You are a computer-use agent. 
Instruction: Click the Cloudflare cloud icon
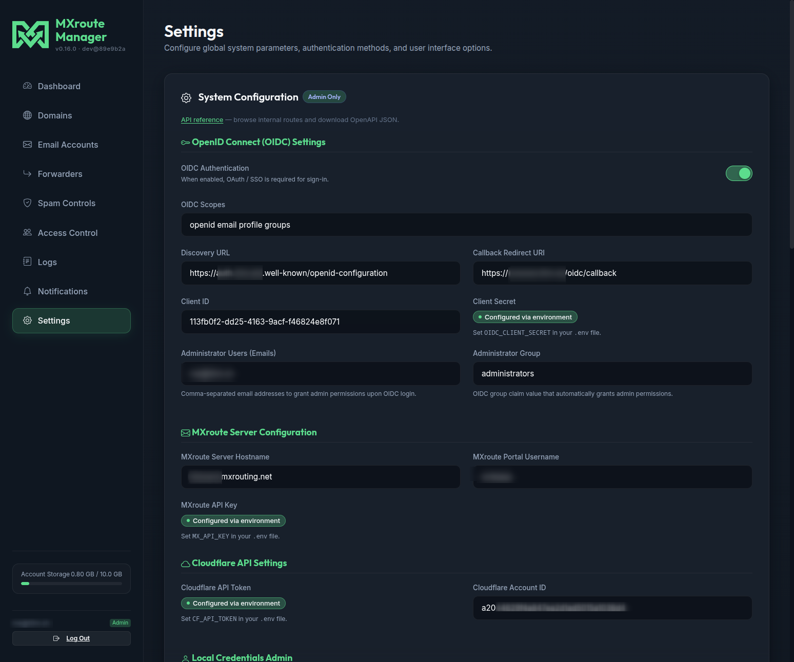point(185,564)
